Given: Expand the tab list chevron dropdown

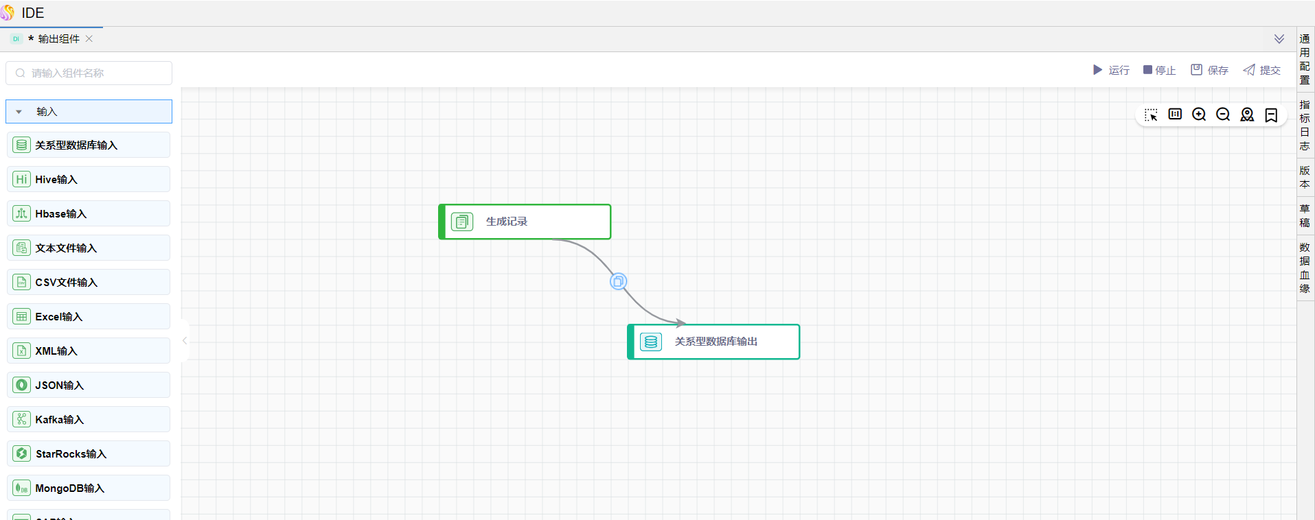Looking at the screenshot, I should click(x=1279, y=39).
